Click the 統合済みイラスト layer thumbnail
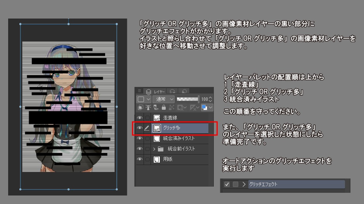Image resolution: width=364 pixels, height=204 pixels. tap(157, 138)
